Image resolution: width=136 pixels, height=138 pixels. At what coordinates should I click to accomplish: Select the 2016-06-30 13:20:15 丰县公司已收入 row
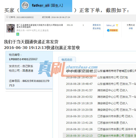click(100, 116)
